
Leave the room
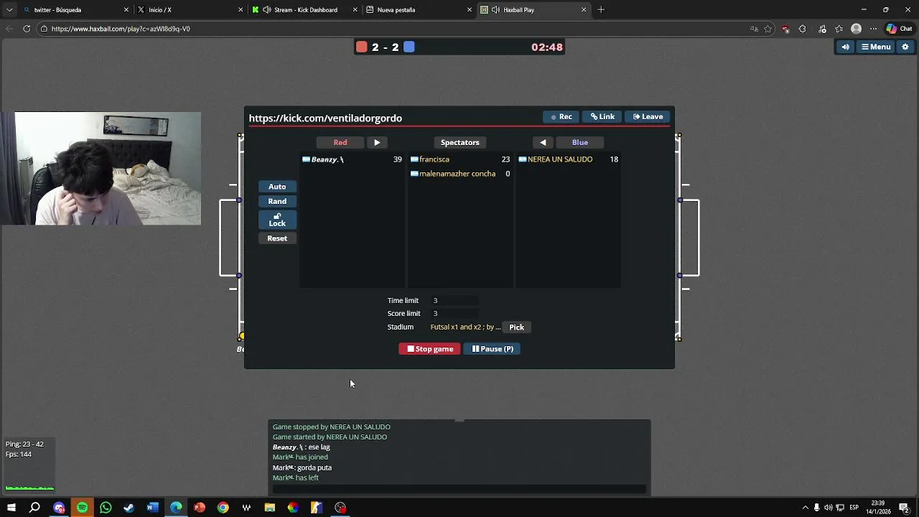coord(648,116)
